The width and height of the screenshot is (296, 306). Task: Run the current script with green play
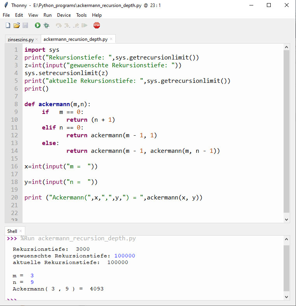tap(38, 25)
